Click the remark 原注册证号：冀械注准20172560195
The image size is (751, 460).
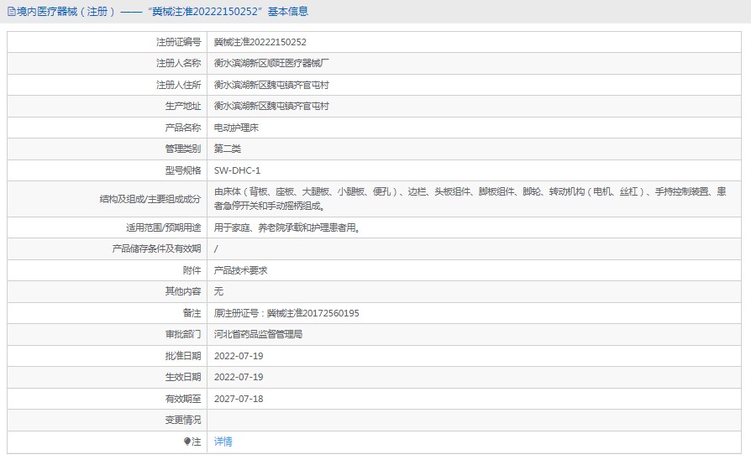(286, 313)
